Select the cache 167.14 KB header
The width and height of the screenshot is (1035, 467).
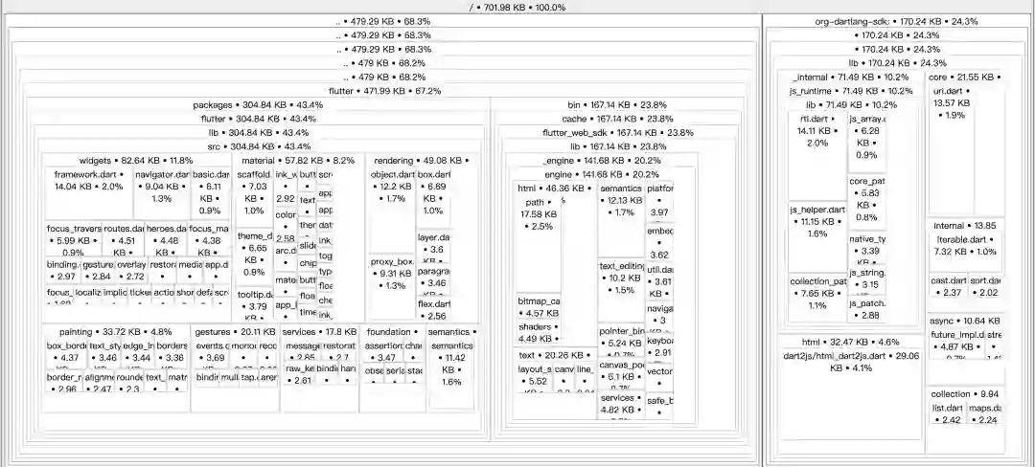(617, 119)
